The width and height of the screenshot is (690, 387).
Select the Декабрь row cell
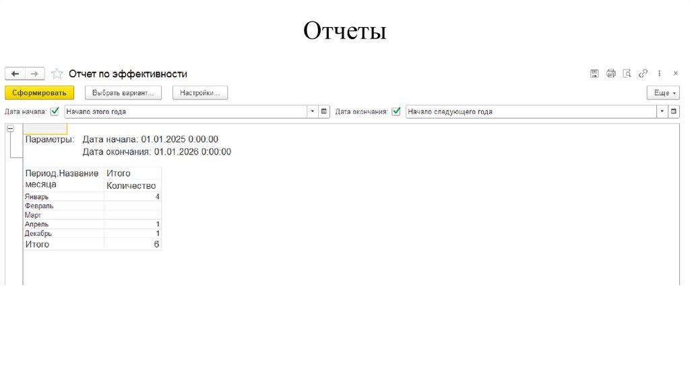coord(64,234)
